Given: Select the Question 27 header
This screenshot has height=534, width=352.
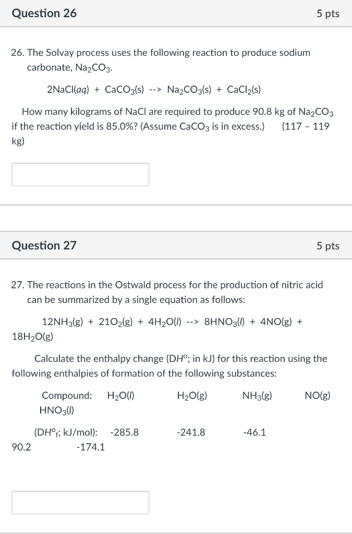Looking at the screenshot, I should 44,245.
